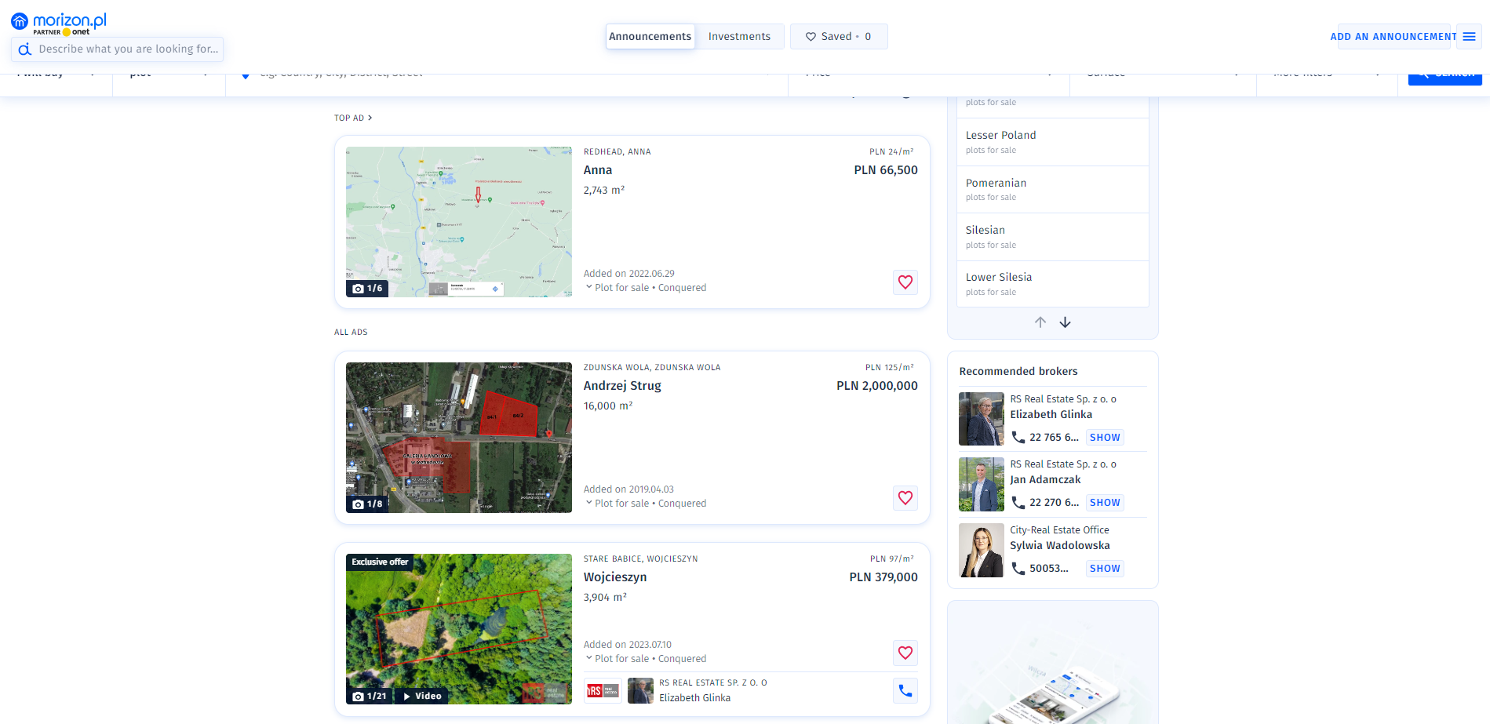
Task: Expand plot details chevron on Andrzej Strug listing
Action: pos(589,503)
